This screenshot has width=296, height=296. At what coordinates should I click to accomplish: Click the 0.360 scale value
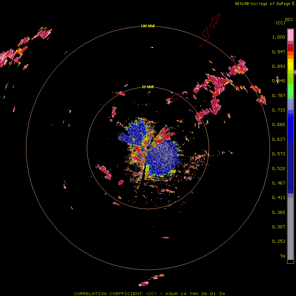(279, 212)
